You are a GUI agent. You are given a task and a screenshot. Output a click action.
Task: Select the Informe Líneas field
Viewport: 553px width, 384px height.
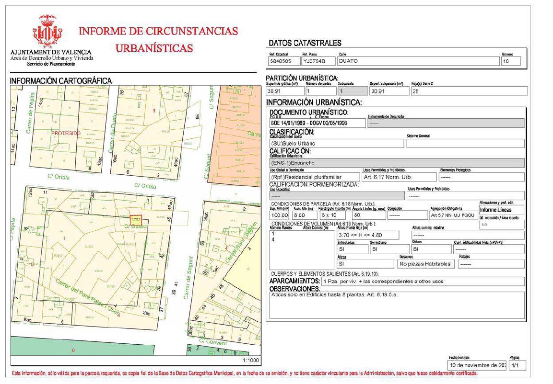click(x=502, y=210)
